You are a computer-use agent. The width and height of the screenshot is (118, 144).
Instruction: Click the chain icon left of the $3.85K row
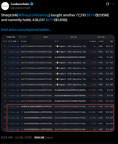(x=5, y=57)
